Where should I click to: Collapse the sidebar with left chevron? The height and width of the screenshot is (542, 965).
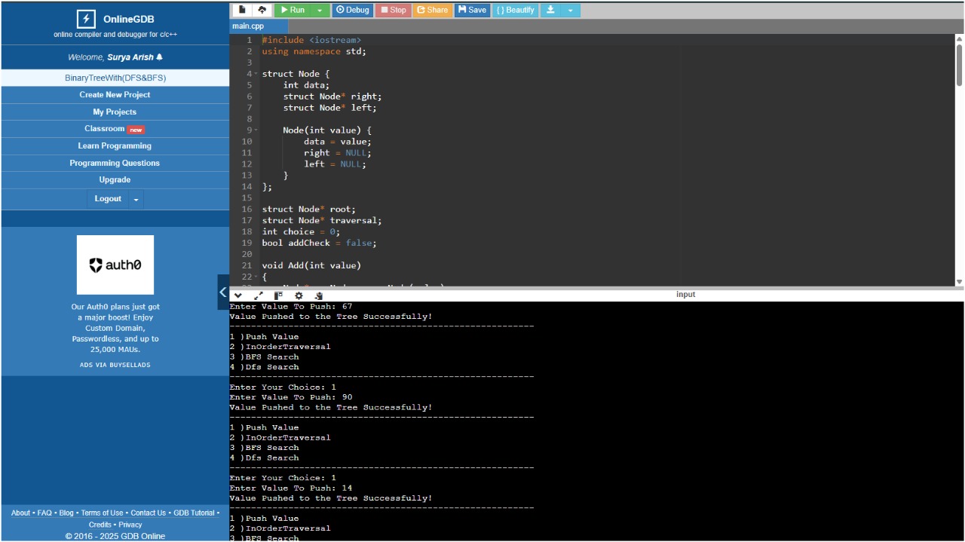[x=223, y=292]
